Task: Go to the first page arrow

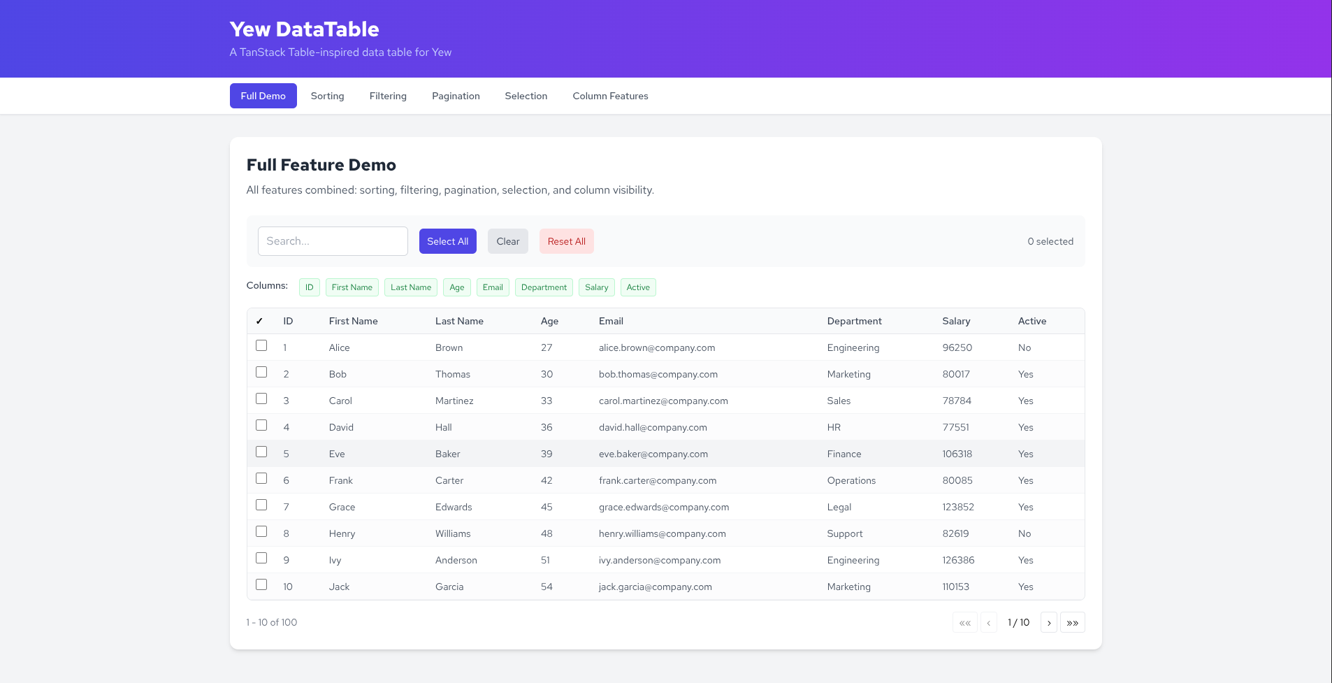Action: coord(964,622)
